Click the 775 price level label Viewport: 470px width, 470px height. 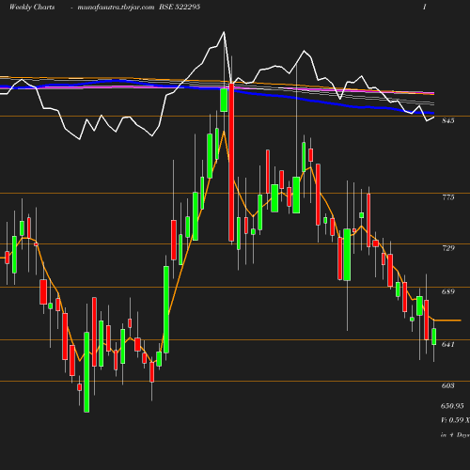point(448,197)
